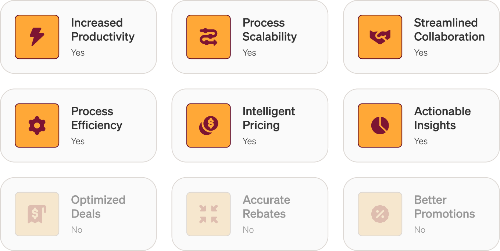Click the inward arrows Accurate Rebates icon
Screen dimensions: 500x251
click(208, 214)
